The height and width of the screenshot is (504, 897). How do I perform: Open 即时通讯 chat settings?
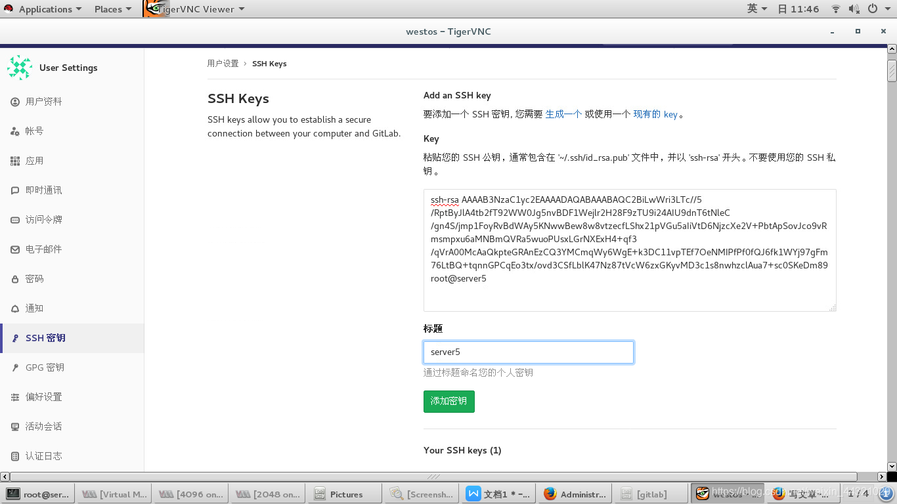[x=72, y=190]
